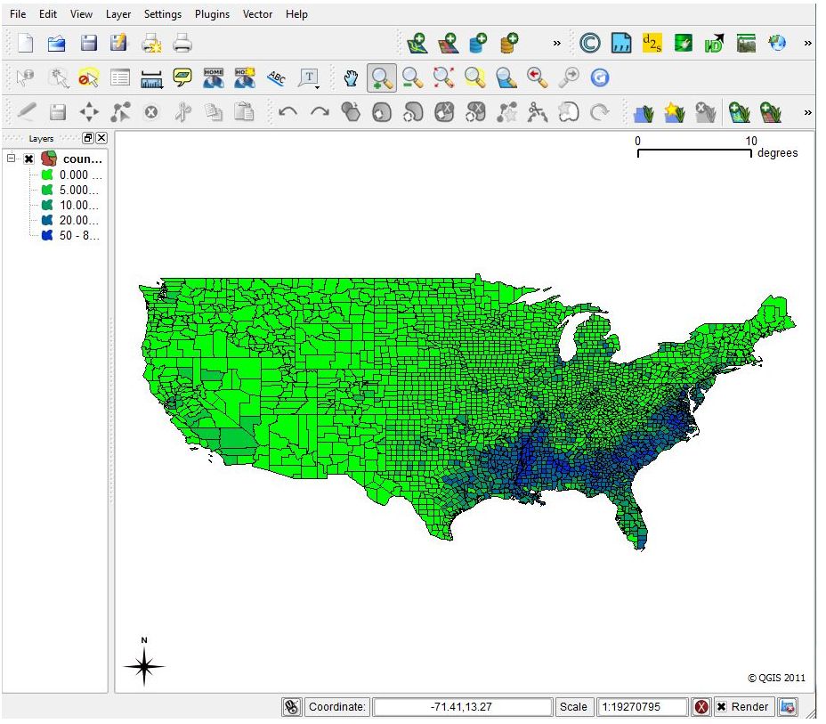Select the Text Annotation tool
The width and height of the screenshot is (826, 724).
(x=309, y=78)
